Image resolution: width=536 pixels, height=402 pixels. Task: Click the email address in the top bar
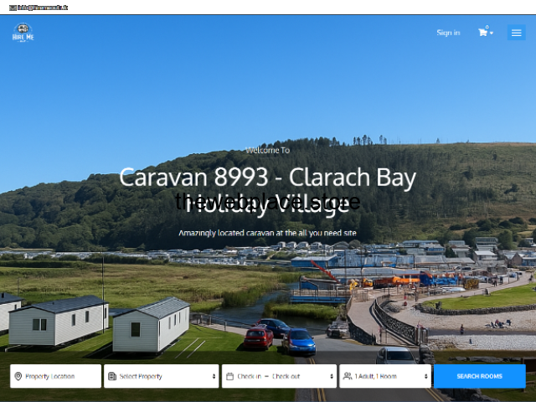coord(43,7)
